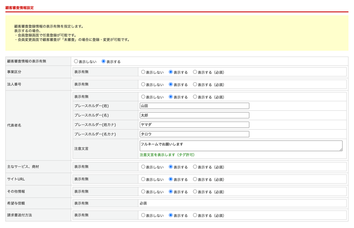
Task: Hide 主なサービス、商材 with 表示しない
Action: coord(143,167)
